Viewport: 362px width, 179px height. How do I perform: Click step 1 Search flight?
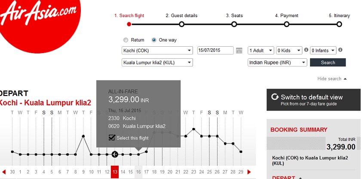coord(129,16)
